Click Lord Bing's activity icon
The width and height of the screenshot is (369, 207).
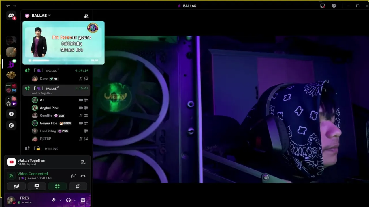tap(86, 131)
